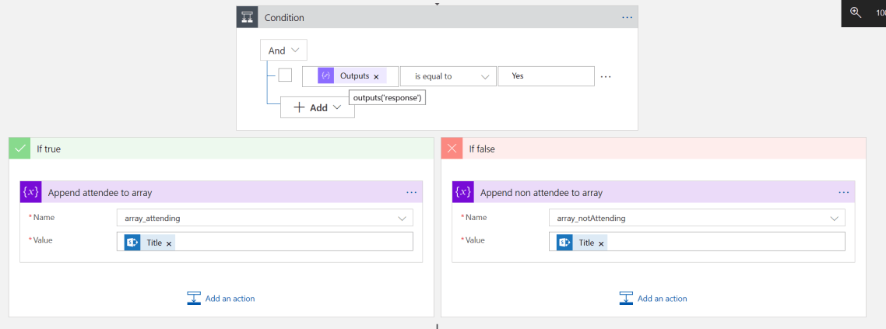Click Add an action under If false
Viewport: 886px width, 329px height.
pos(653,299)
